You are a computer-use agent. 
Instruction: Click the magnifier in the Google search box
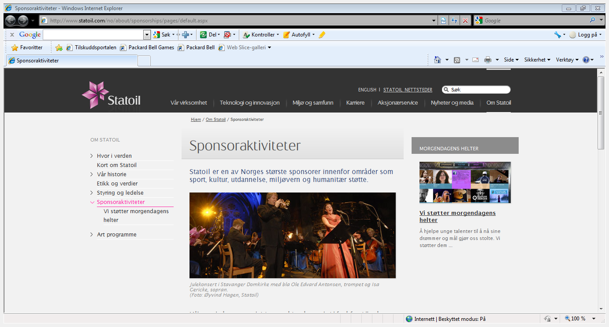tap(592, 20)
